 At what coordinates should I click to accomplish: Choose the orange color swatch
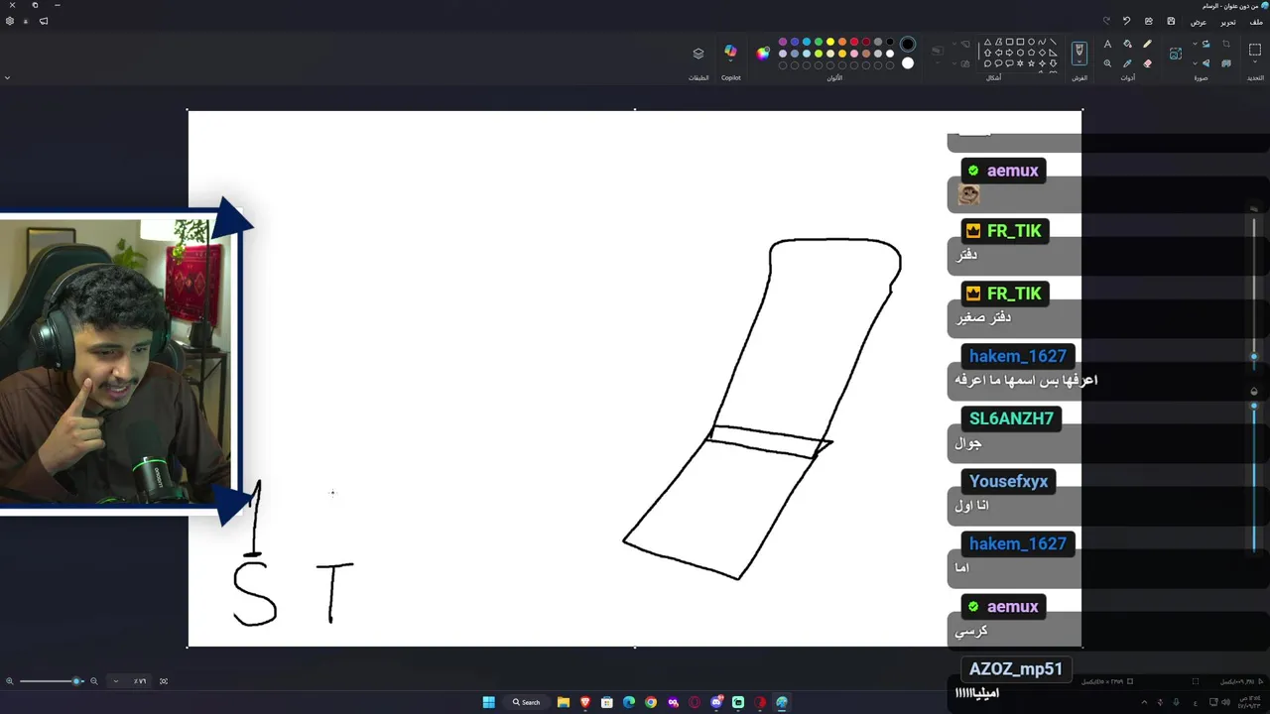coord(842,42)
